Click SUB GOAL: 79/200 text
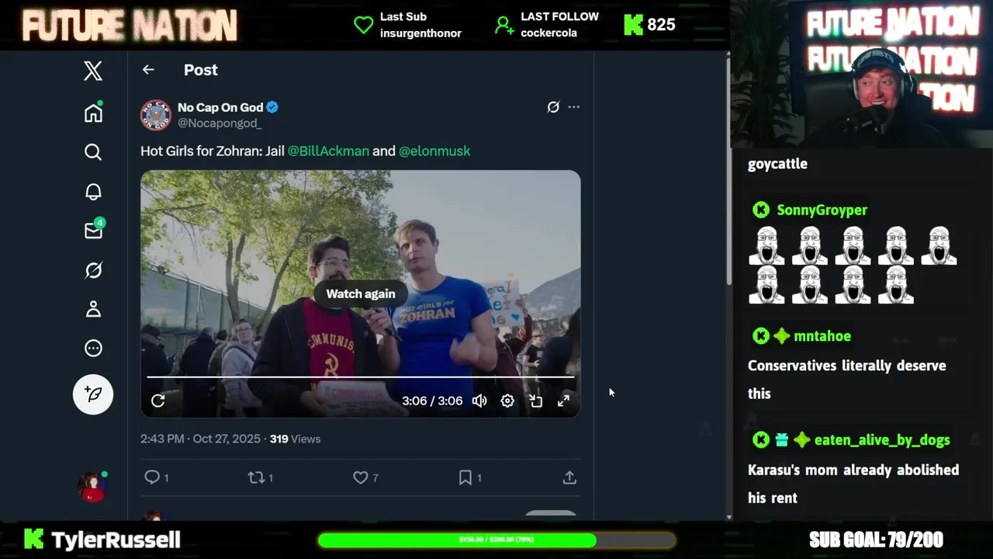993x559 pixels. (876, 540)
